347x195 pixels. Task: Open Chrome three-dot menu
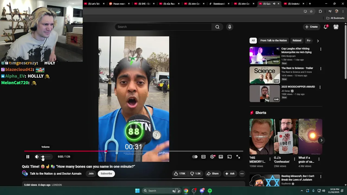[x=343, y=11]
